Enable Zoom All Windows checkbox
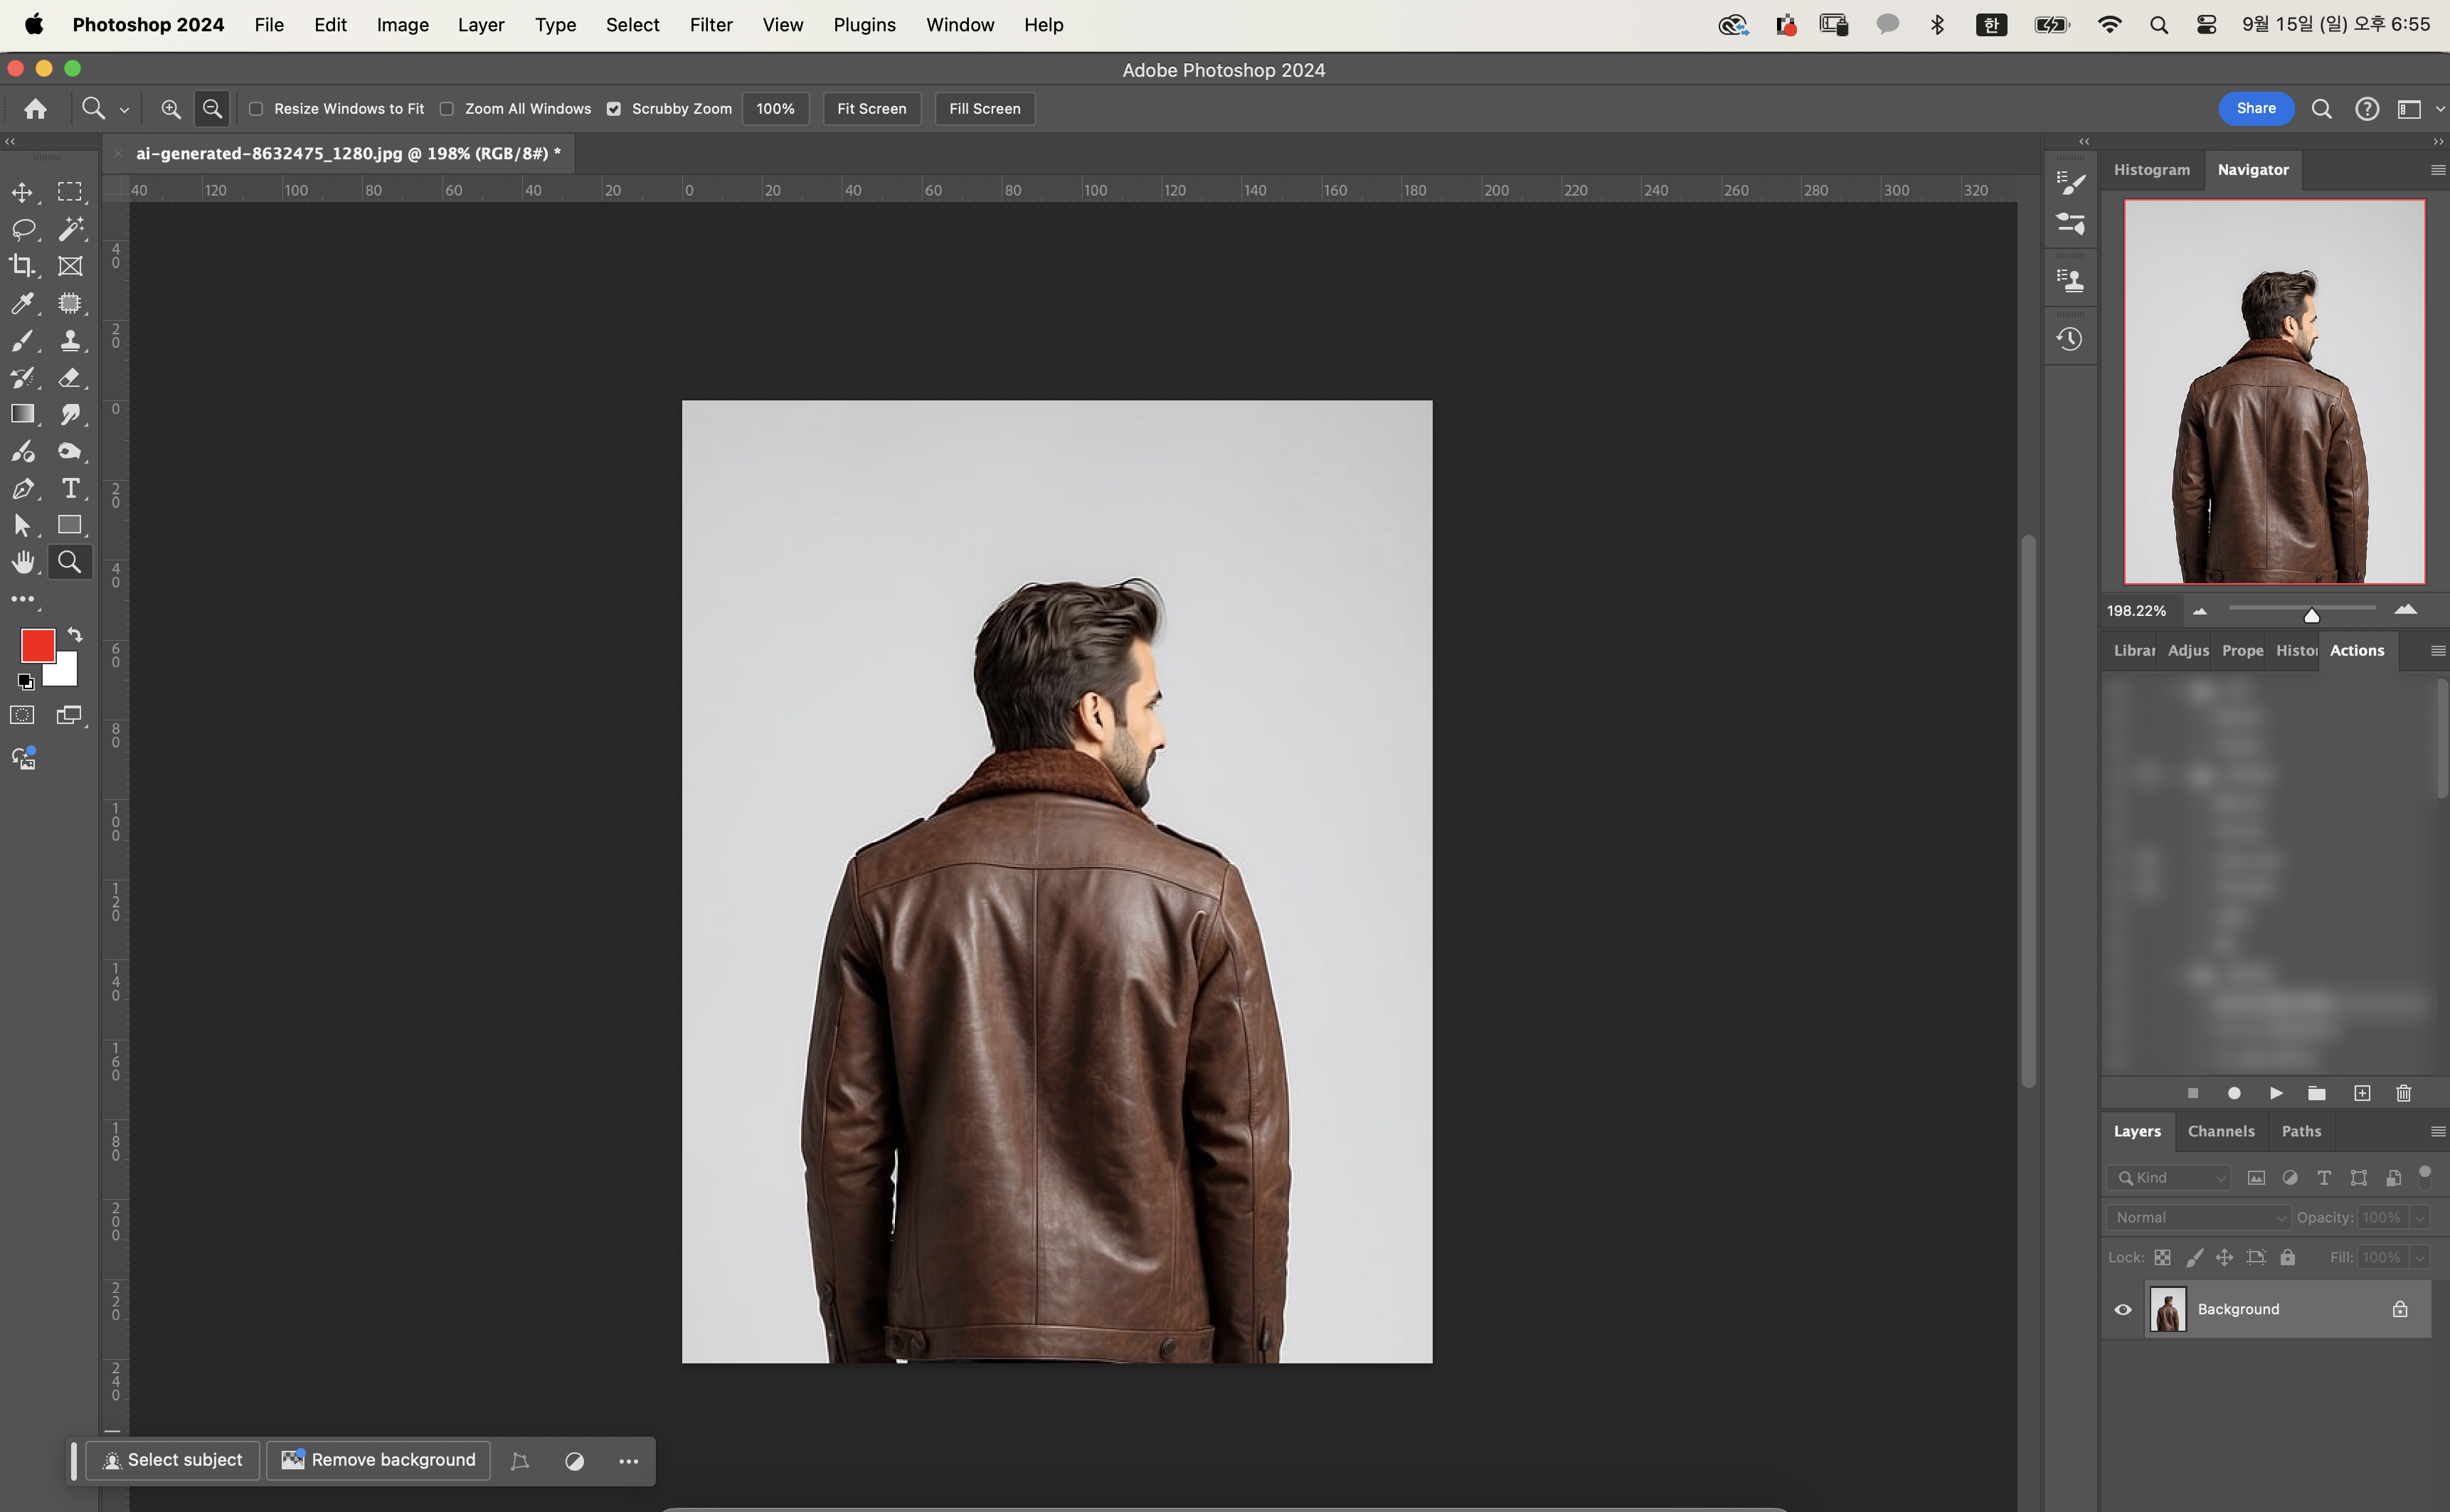2450x1512 pixels. [x=447, y=108]
